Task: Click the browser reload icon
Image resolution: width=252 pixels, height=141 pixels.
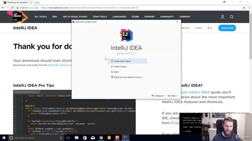Action: [12, 7]
